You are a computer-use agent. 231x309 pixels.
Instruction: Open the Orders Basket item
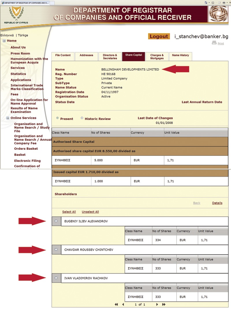(26, 149)
